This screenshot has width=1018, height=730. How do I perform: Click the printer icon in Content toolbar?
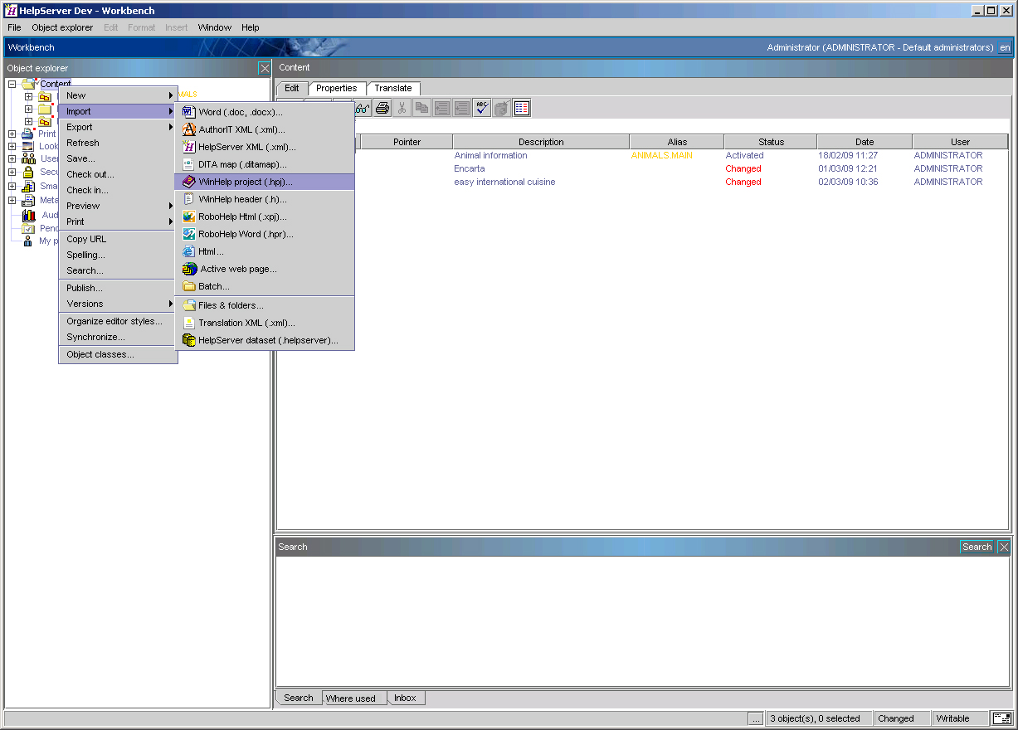(382, 108)
